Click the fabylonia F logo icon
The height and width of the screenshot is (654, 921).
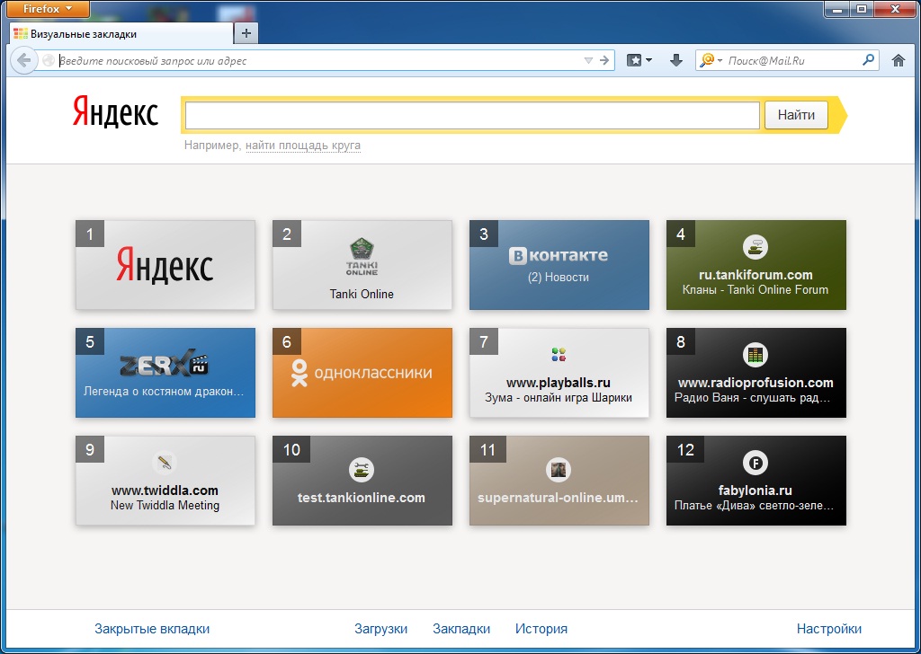(x=756, y=463)
